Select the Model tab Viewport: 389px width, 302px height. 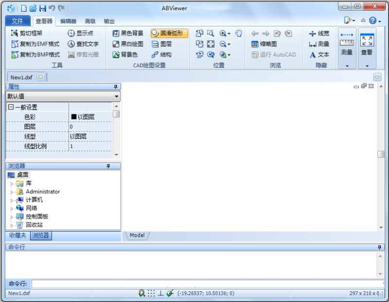click(137, 235)
